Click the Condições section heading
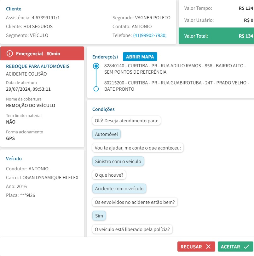The image size is (254, 256). [x=103, y=109]
